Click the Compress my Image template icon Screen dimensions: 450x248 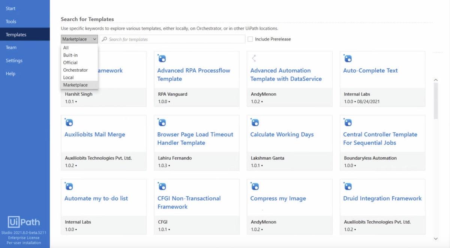coord(255,187)
